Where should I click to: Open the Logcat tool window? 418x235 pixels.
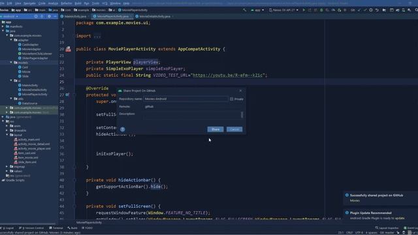[x=8, y=228]
